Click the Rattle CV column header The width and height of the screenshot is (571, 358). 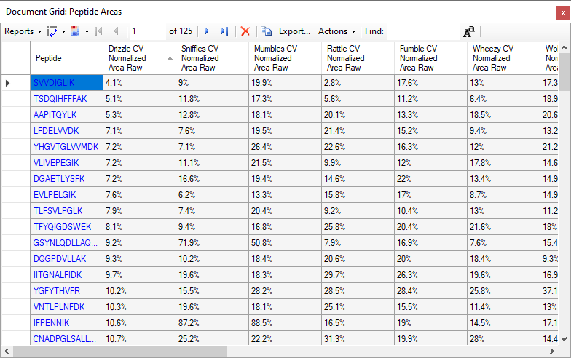point(357,58)
